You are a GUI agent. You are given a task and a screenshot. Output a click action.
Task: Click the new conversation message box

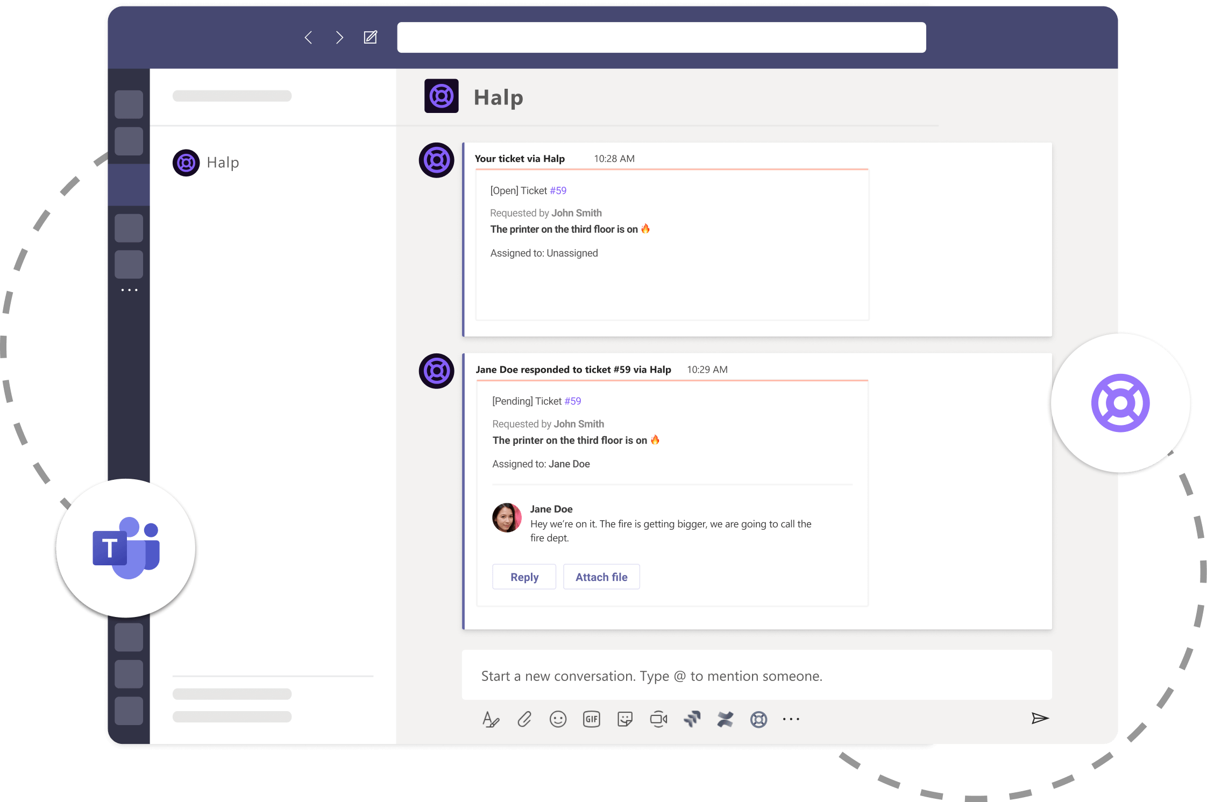[757, 676]
